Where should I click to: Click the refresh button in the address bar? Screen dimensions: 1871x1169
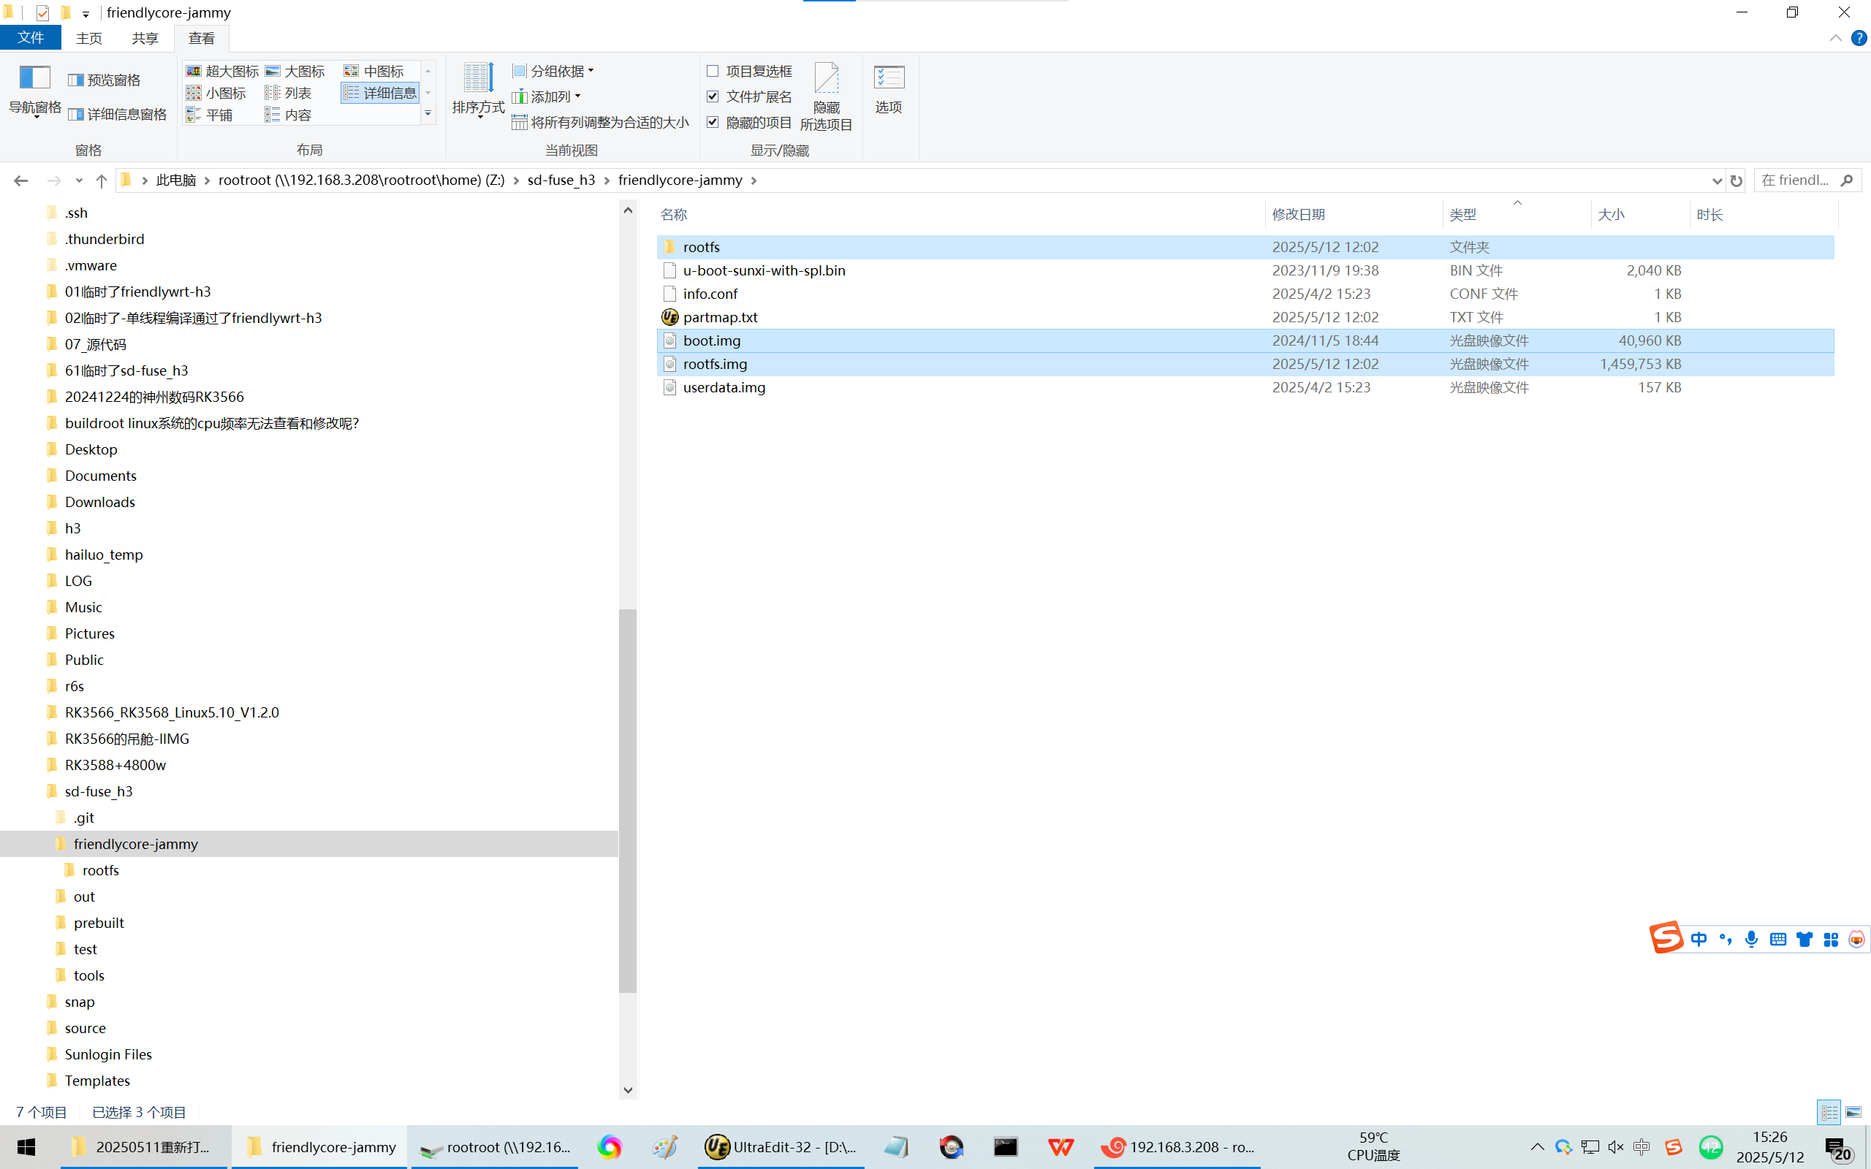(x=1737, y=180)
